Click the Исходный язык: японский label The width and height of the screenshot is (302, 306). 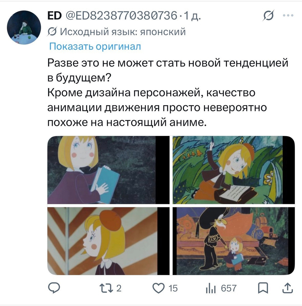pos(123,32)
